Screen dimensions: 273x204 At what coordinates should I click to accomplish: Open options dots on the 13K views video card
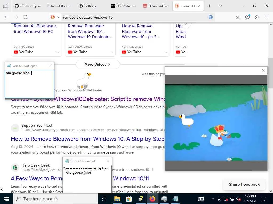165,52
